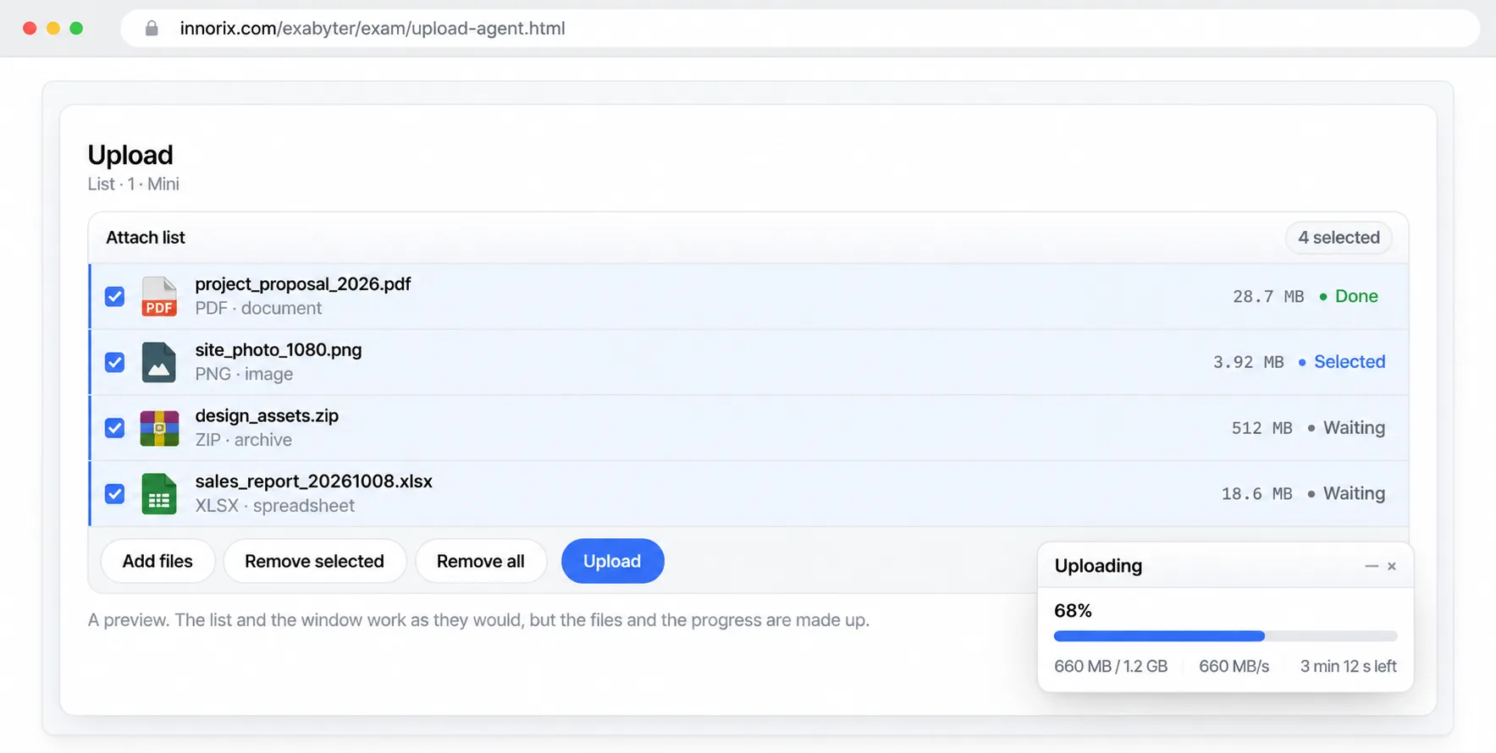Click the Remove selected button
This screenshot has height=753, width=1496.
pyautogui.click(x=314, y=561)
